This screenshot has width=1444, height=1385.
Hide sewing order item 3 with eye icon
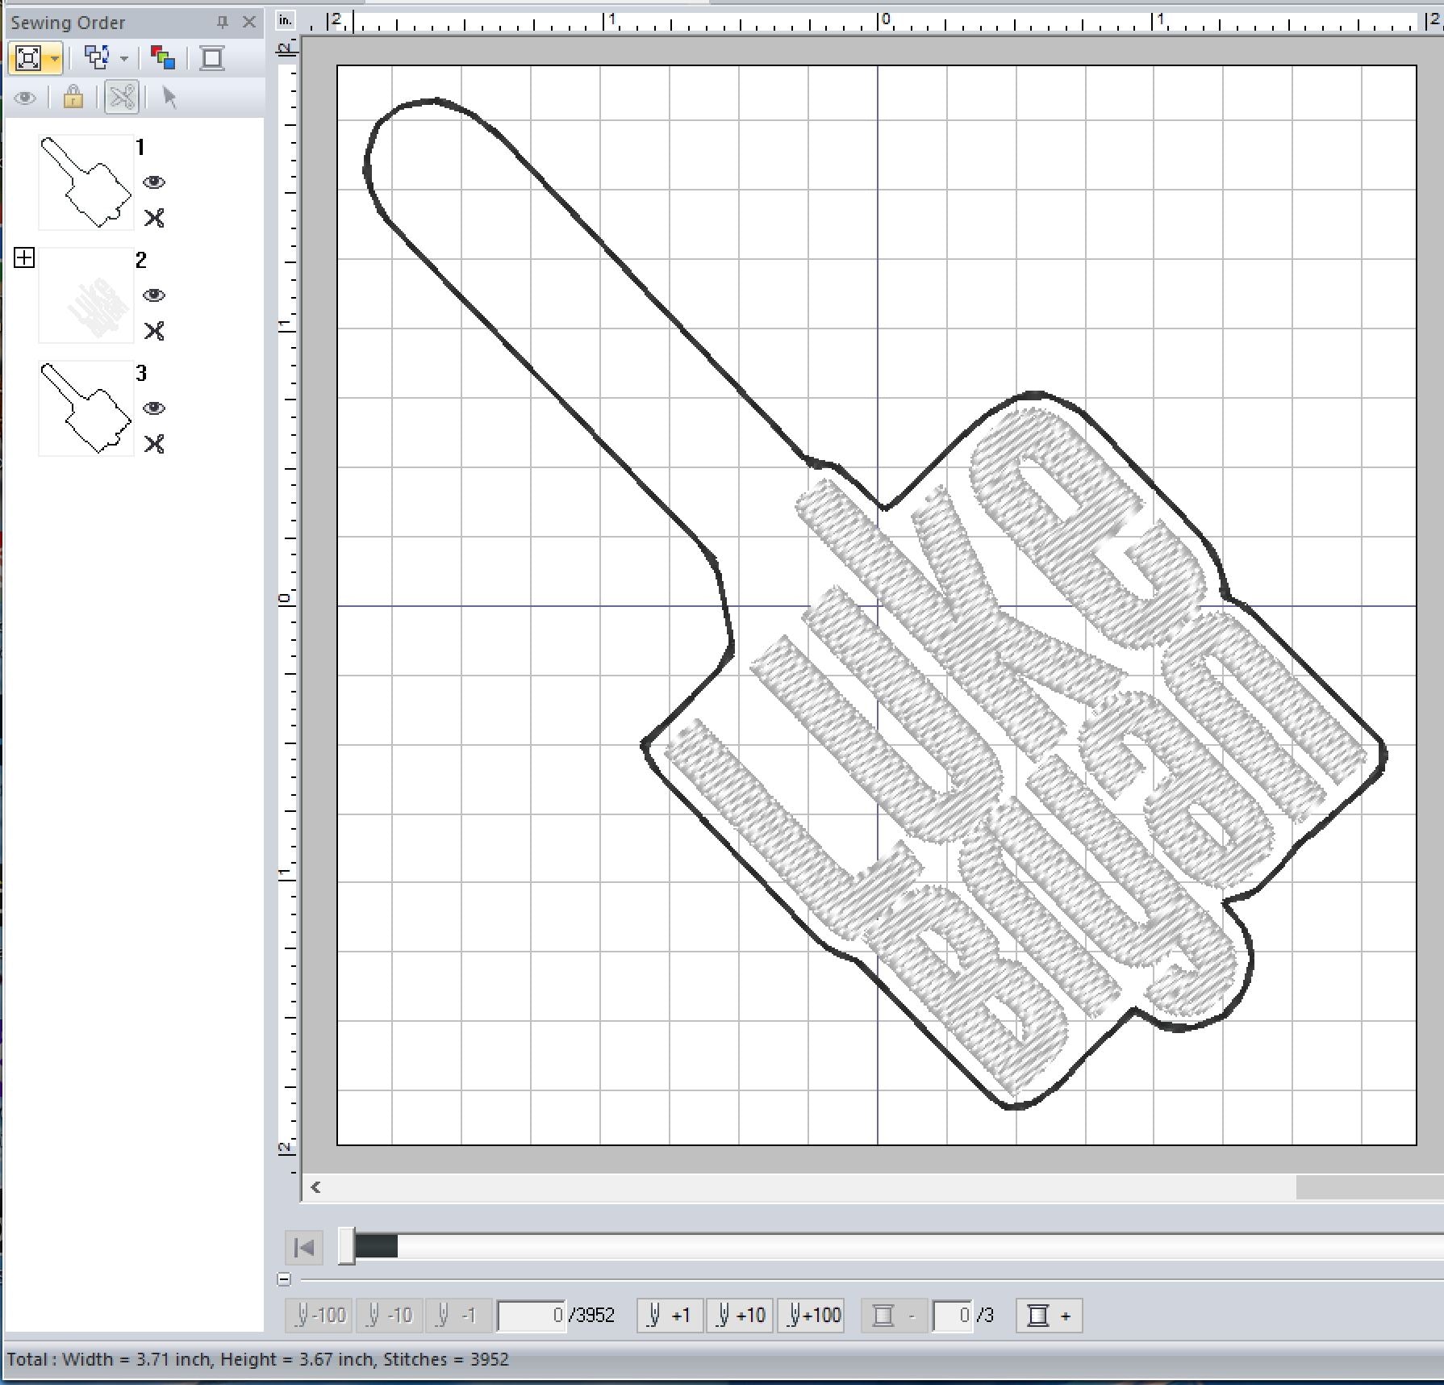click(154, 408)
